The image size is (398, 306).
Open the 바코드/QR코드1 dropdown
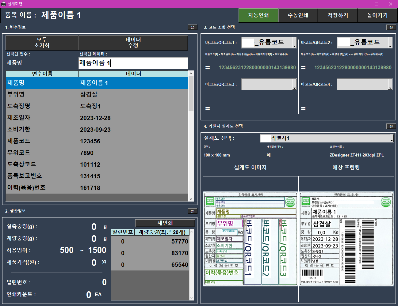[x=294, y=43]
